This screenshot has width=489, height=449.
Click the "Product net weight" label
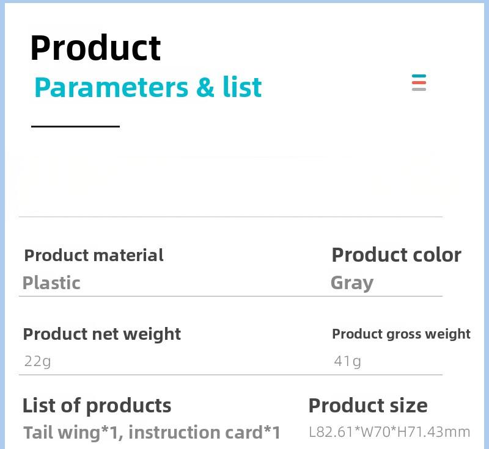pyautogui.click(x=101, y=334)
